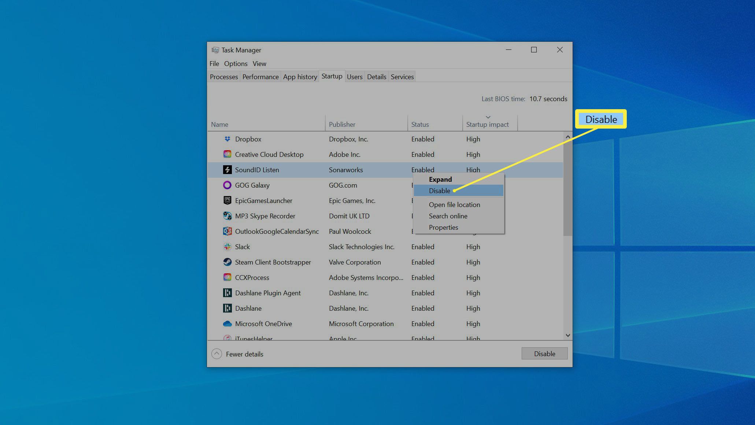Open file location for SoundID Listen
This screenshot has width=755, height=425.
pyautogui.click(x=454, y=204)
